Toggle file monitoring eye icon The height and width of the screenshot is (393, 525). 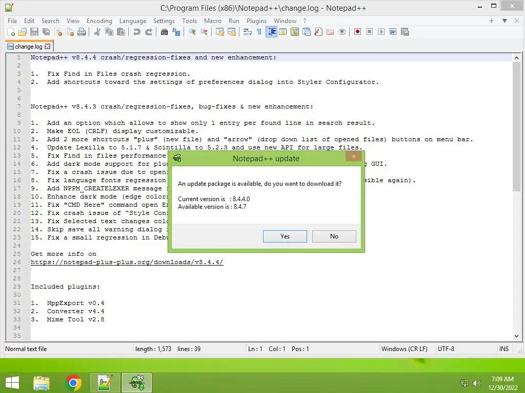[342, 32]
